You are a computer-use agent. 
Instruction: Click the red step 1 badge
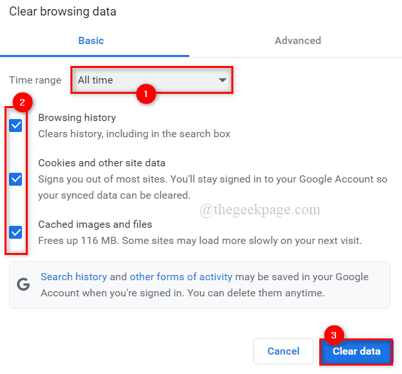point(145,94)
